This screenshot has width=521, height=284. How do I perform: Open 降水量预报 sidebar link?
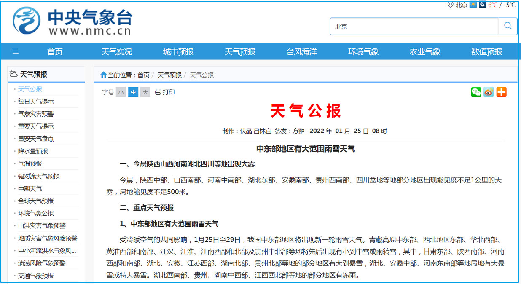pos(33,151)
